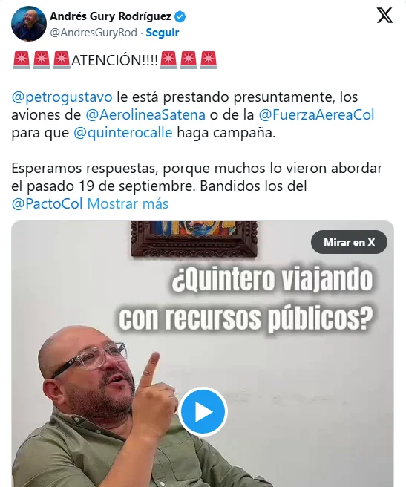Play the embedded video

coord(203,411)
